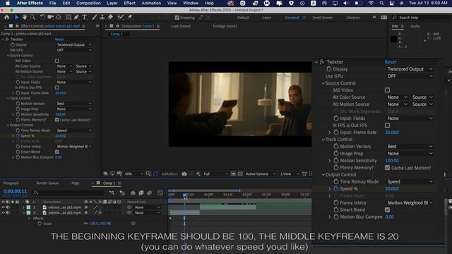452x254 pixels.
Task: Click the timeline layer search field
Action: [69, 193]
